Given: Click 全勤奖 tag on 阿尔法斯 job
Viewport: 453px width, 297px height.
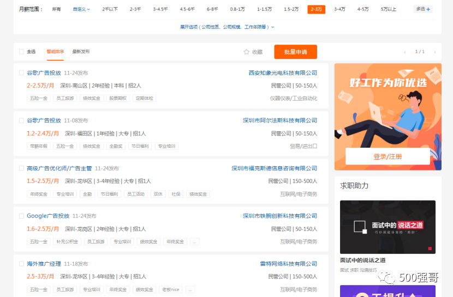Looking at the screenshot, I should (x=116, y=146).
